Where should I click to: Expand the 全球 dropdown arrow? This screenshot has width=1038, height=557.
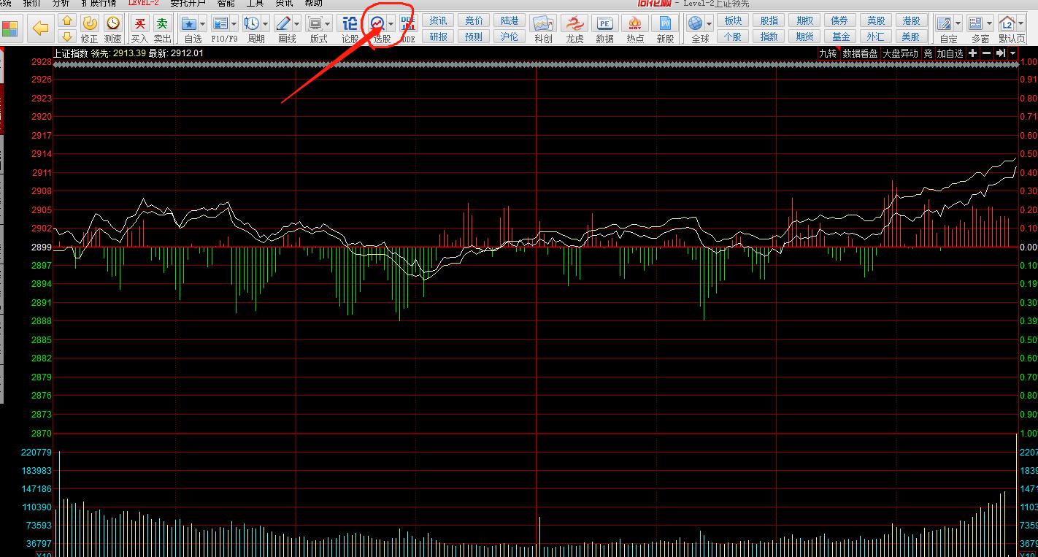tap(709, 24)
